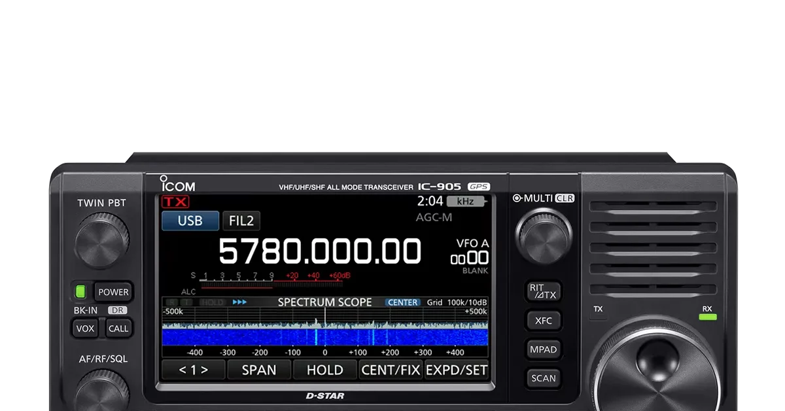Turn the TWIN PBT knob
The image size is (785, 411).
102,241
